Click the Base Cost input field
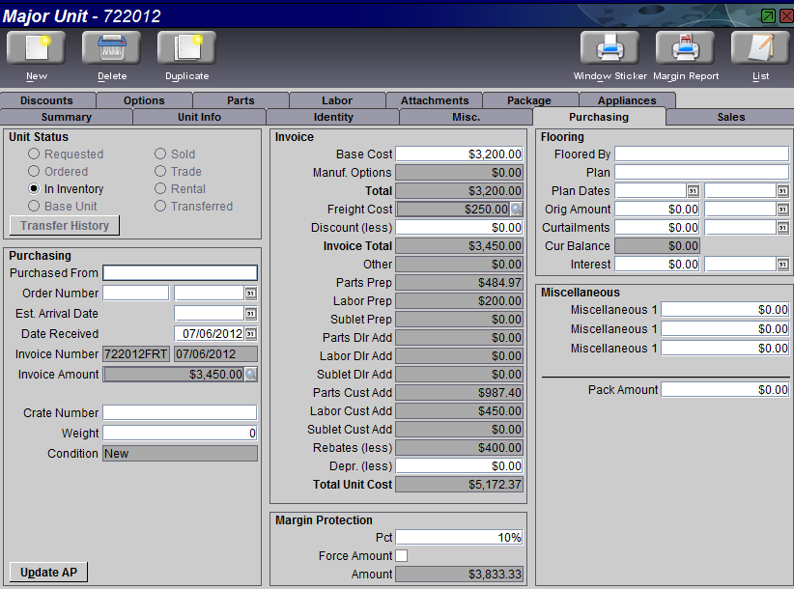This screenshot has width=794, height=589. click(x=459, y=154)
